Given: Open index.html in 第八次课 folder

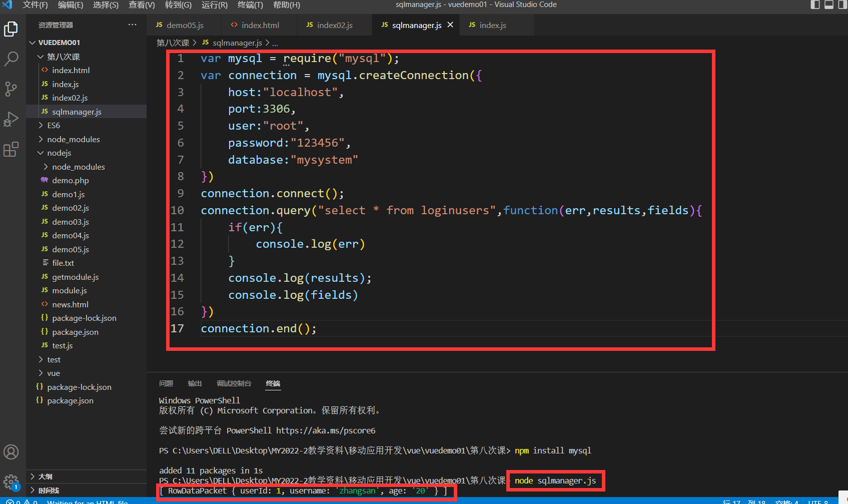Looking at the screenshot, I should (x=86, y=70).
